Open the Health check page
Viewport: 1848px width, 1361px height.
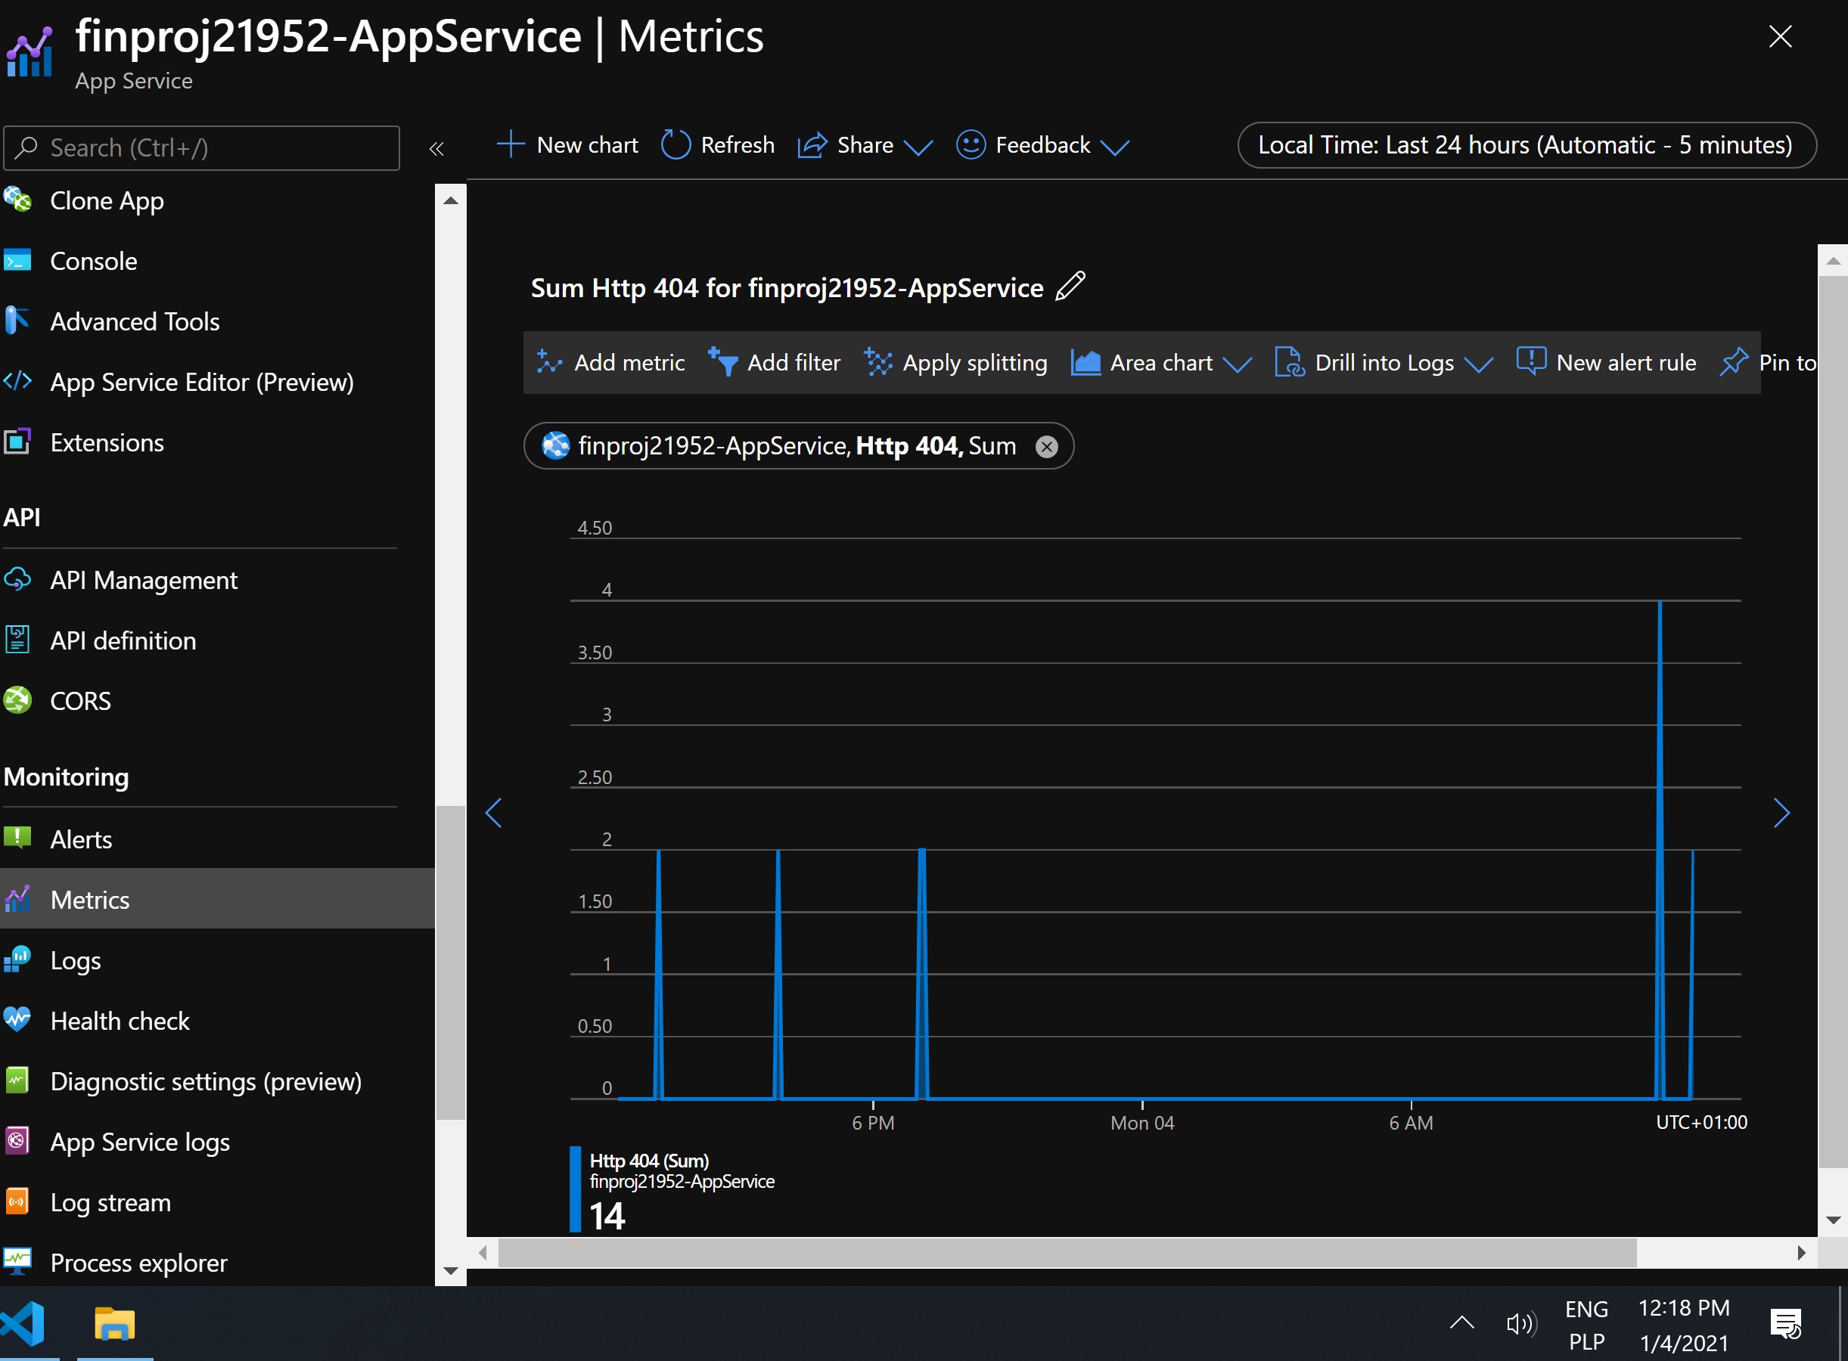click(120, 1021)
